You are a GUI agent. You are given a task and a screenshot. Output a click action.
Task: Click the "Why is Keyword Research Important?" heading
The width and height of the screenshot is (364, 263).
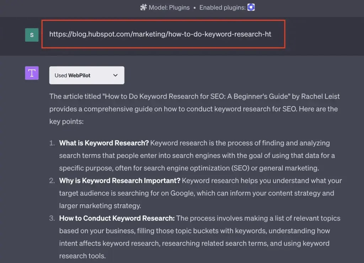(120, 181)
